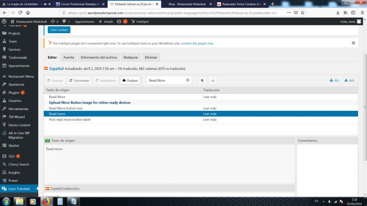Open the Español language link
Viewport: 367px width, 206px height.
[56, 69]
